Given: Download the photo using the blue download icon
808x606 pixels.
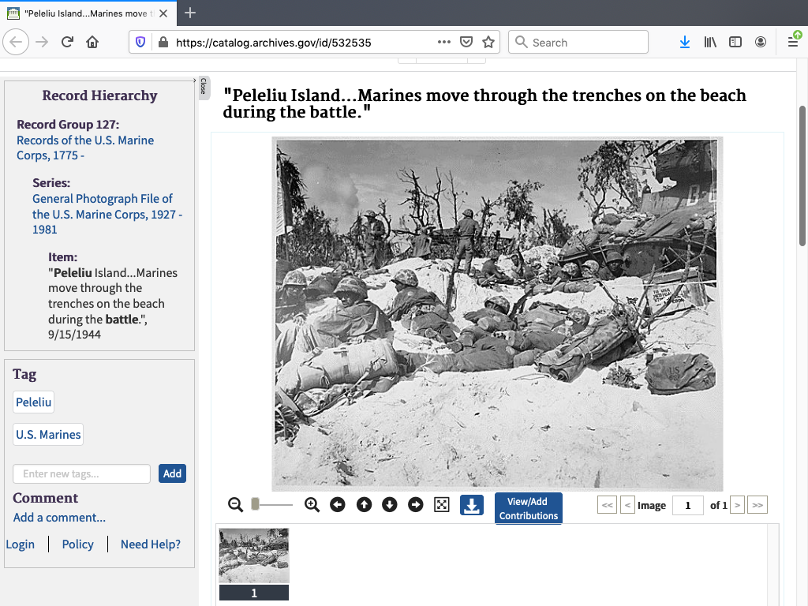Looking at the screenshot, I should point(471,505).
